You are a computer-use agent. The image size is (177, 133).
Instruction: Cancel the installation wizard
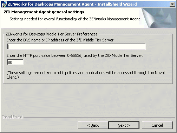pos(157,125)
